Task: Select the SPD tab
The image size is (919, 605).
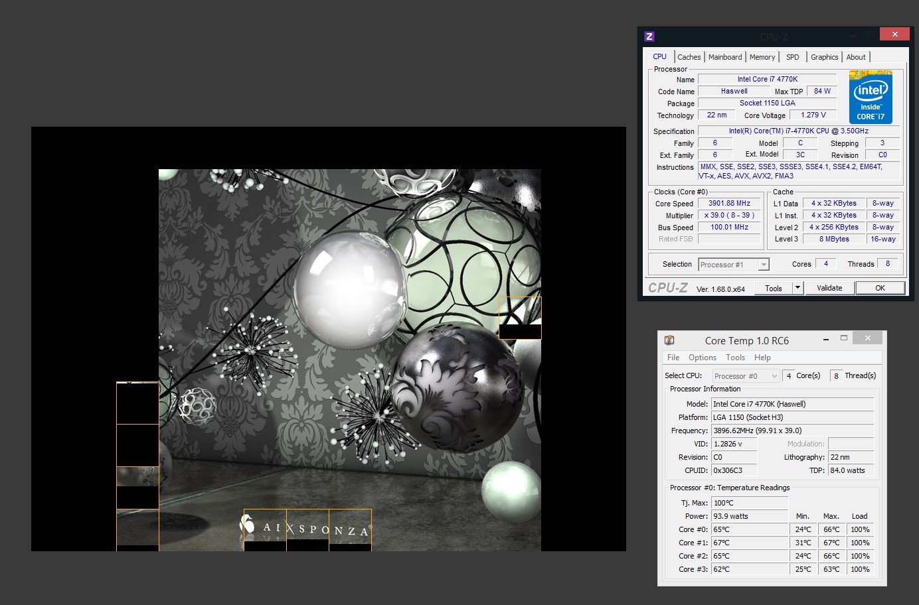Action: click(x=792, y=57)
